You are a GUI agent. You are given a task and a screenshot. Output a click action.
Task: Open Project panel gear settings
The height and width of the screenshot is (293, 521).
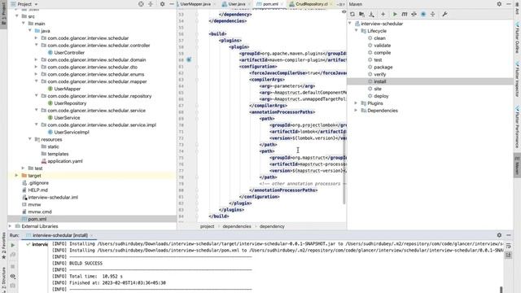[162, 4]
